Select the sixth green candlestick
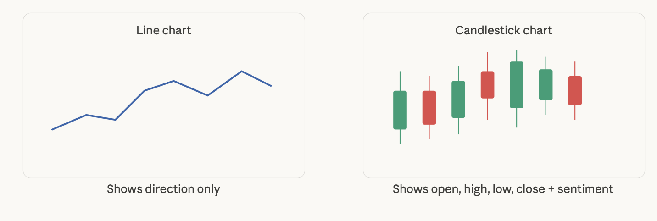The height and width of the screenshot is (221, 657). pyautogui.click(x=546, y=85)
